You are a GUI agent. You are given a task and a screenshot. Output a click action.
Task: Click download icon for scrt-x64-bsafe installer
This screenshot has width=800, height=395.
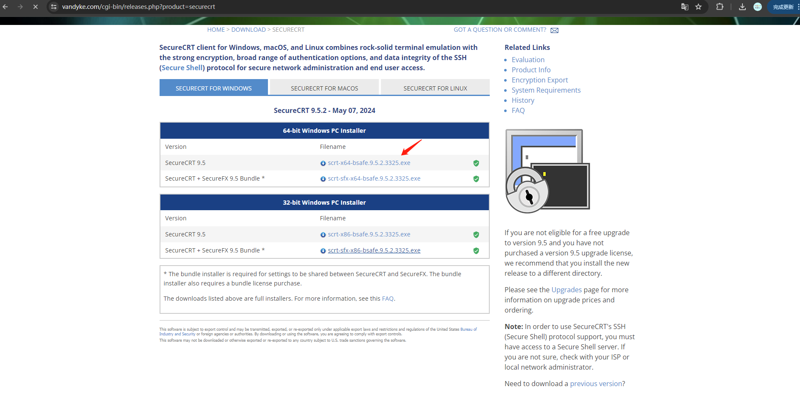point(323,163)
